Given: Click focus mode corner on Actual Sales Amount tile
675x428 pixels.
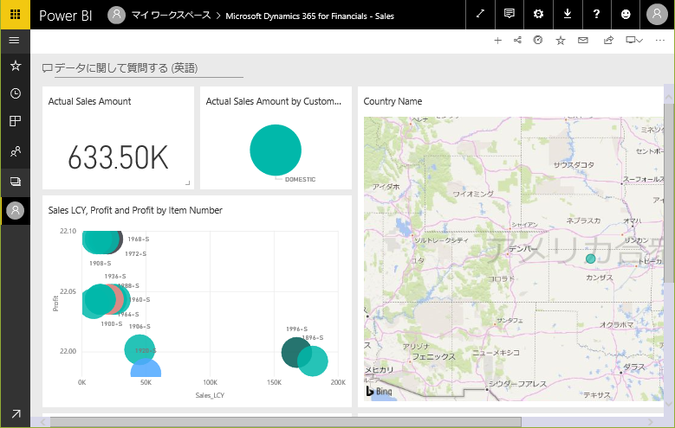Looking at the screenshot, I should tap(188, 183).
